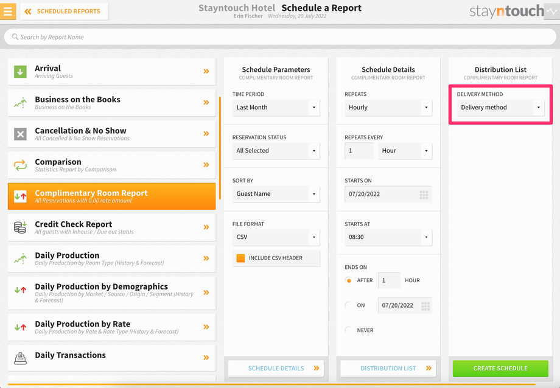Click the Complimentary Room Report arrows icon

pyautogui.click(x=20, y=196)
